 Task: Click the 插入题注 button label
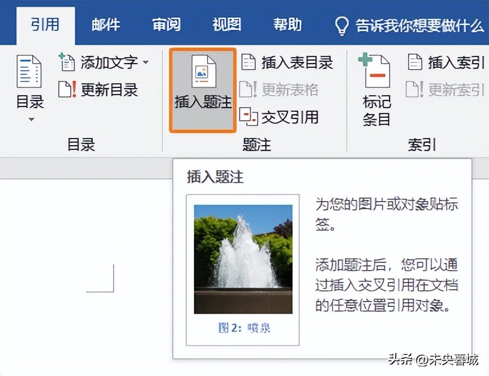point(203,102)
